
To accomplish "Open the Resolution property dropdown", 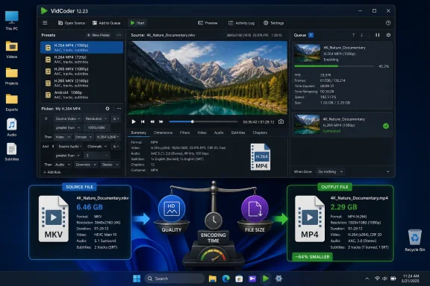I will coord(96,118).
